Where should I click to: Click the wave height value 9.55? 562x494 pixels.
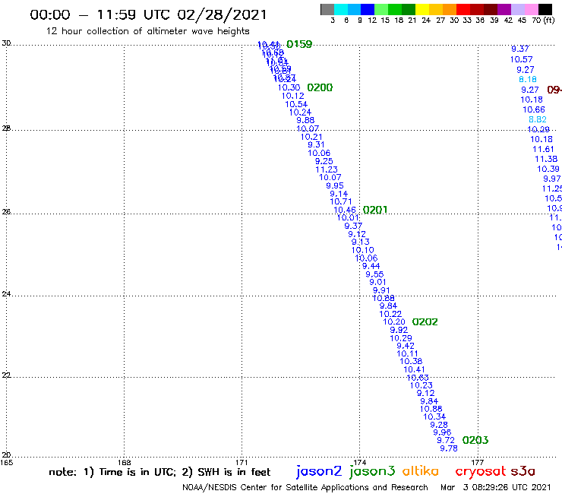[374, 274]
